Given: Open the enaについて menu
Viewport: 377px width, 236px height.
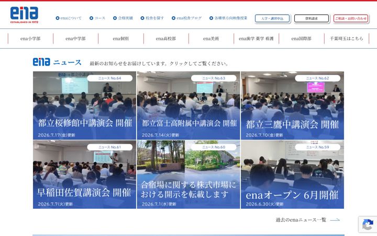Looking at the screenshot, I should click(x=69, y=18).
